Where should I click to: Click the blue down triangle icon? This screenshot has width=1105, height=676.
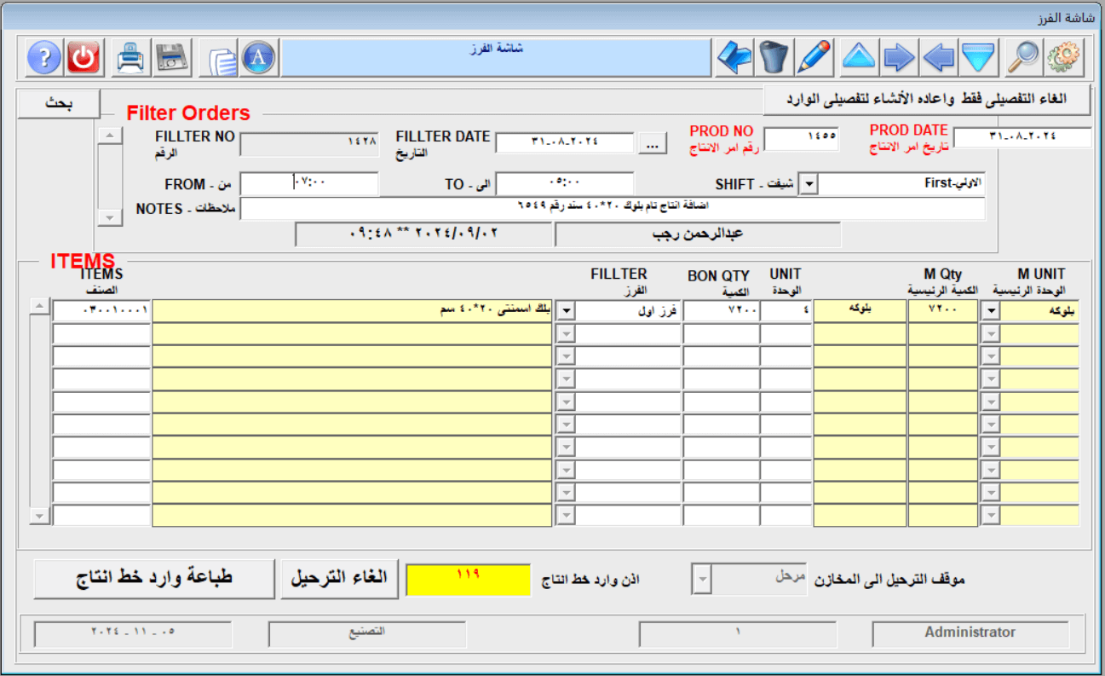979,58
